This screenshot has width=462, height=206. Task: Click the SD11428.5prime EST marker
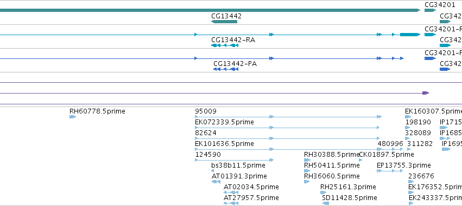point(326,203)
